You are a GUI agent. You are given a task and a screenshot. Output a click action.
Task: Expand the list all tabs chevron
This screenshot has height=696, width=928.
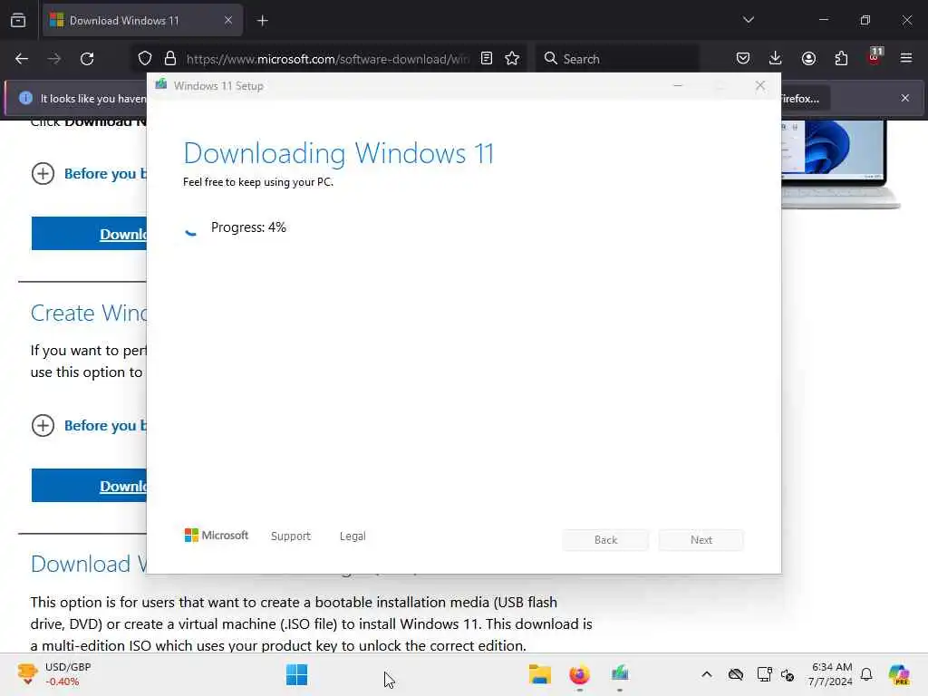click(x=748, y=20)
